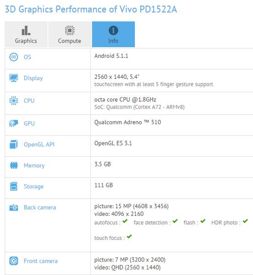The image size is (253, 275).
Task: Click the OpenGL API label
Action: coord(39,144)
